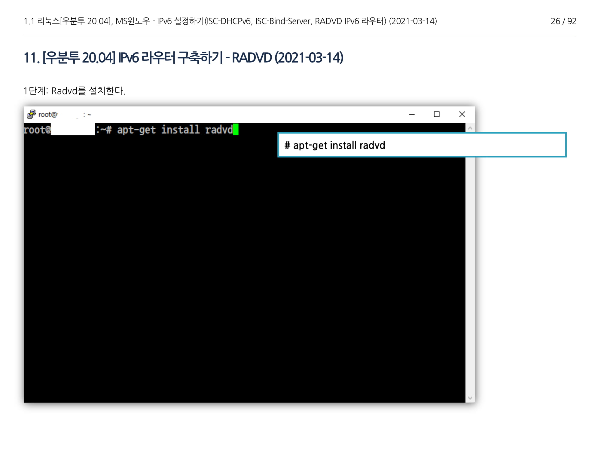Click the '1단계: Radvd를 설치한다' step text
This screenshot has width=601, height=451.
(75, 91)
